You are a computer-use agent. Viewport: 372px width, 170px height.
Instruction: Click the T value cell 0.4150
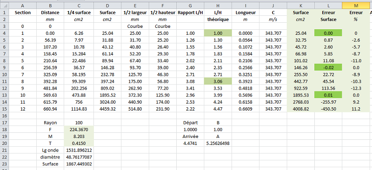(79, 143)
